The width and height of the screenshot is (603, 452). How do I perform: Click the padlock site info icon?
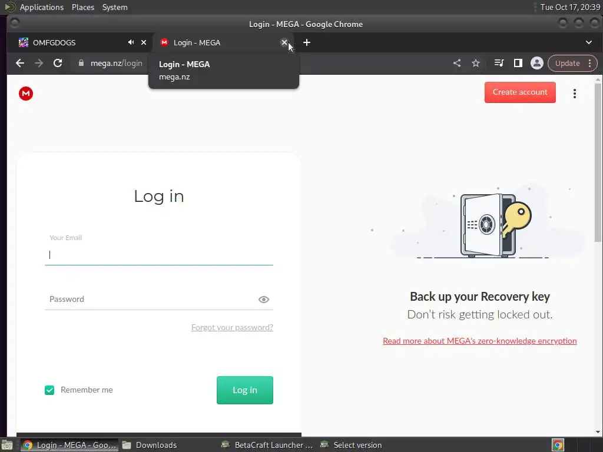coord(81,63)
